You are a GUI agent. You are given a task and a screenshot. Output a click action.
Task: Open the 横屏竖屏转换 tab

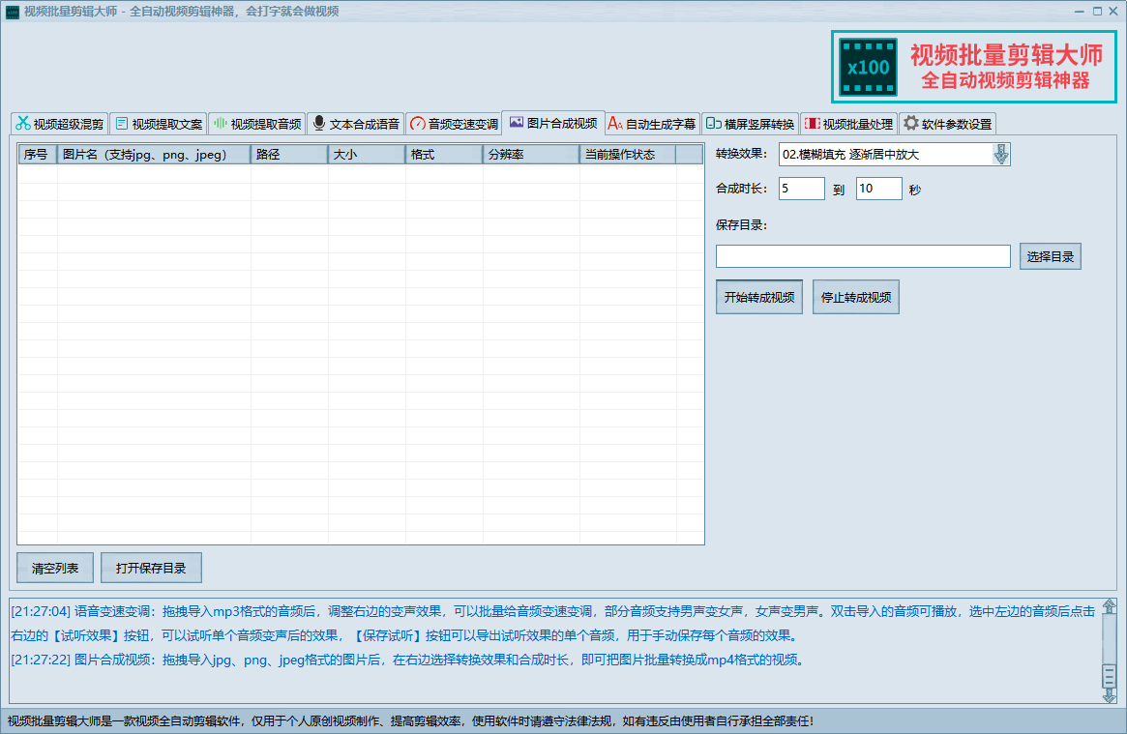751,124
